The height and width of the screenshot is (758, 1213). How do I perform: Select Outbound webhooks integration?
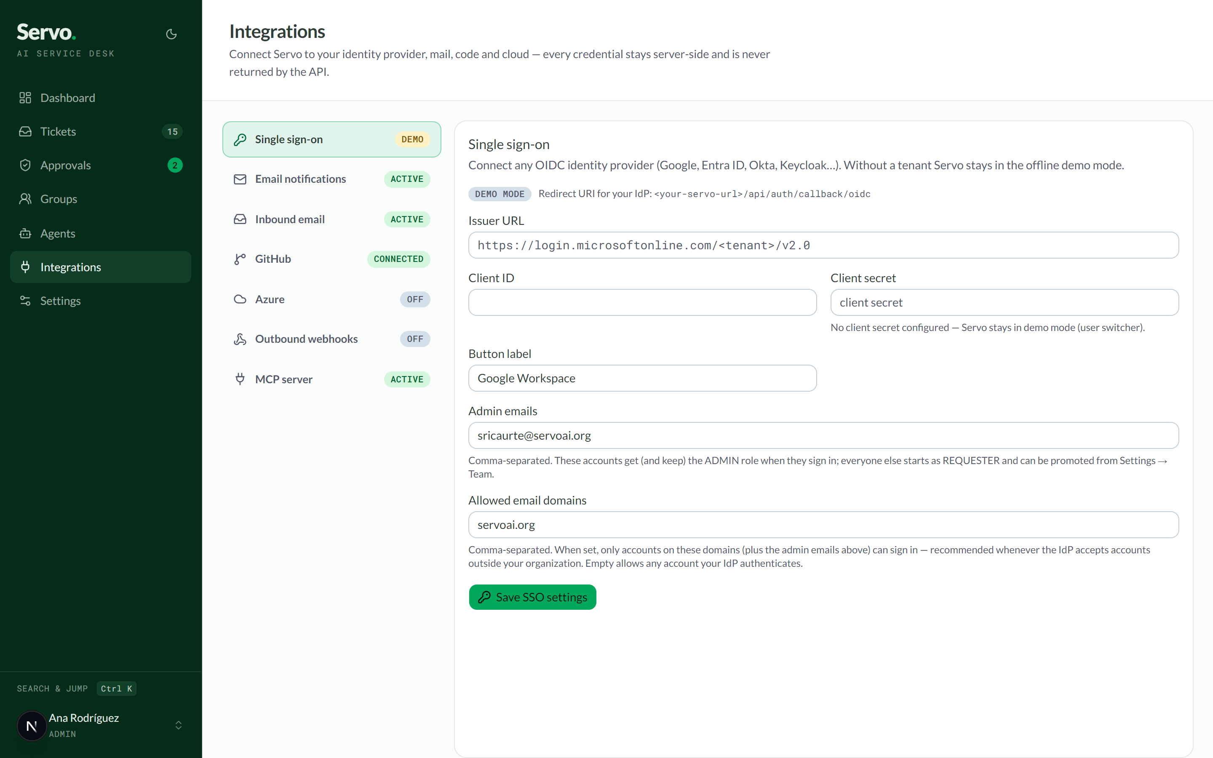coord(331,339)
